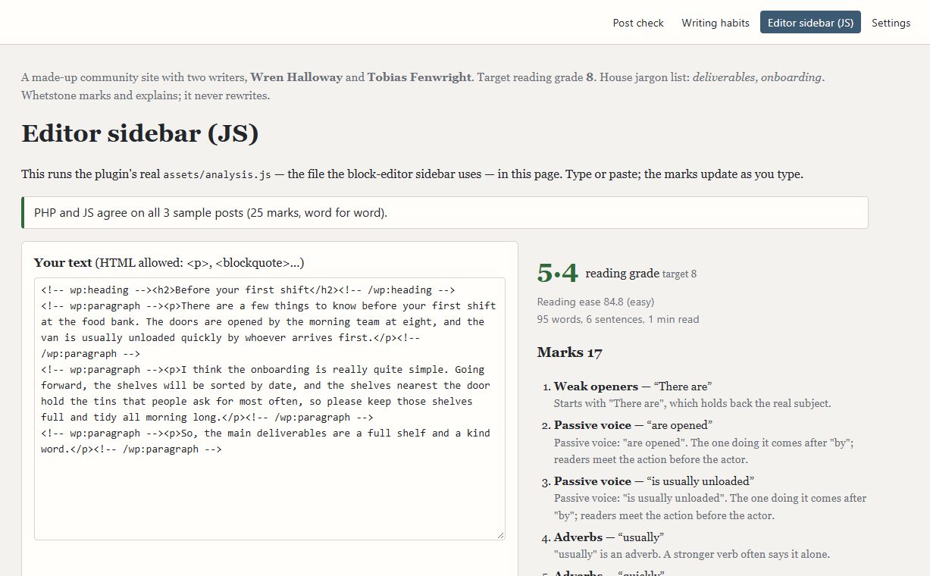Click the "Marks 17" heading
Screen dimensions: 930x576
pos(570,352)
